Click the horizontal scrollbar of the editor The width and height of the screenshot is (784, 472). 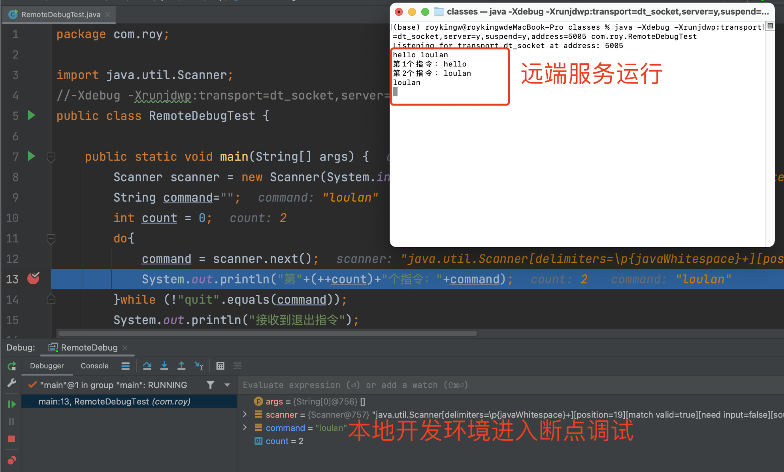pos(268,333)
